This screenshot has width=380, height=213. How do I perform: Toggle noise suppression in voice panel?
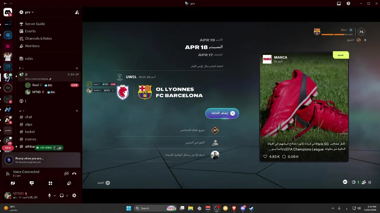[66, 174]
